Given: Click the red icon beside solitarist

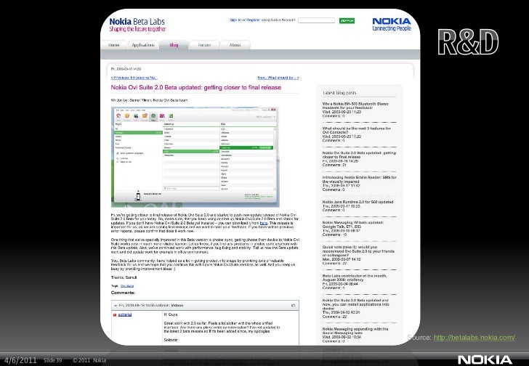Looking at the screenshot, I should 115,314.
